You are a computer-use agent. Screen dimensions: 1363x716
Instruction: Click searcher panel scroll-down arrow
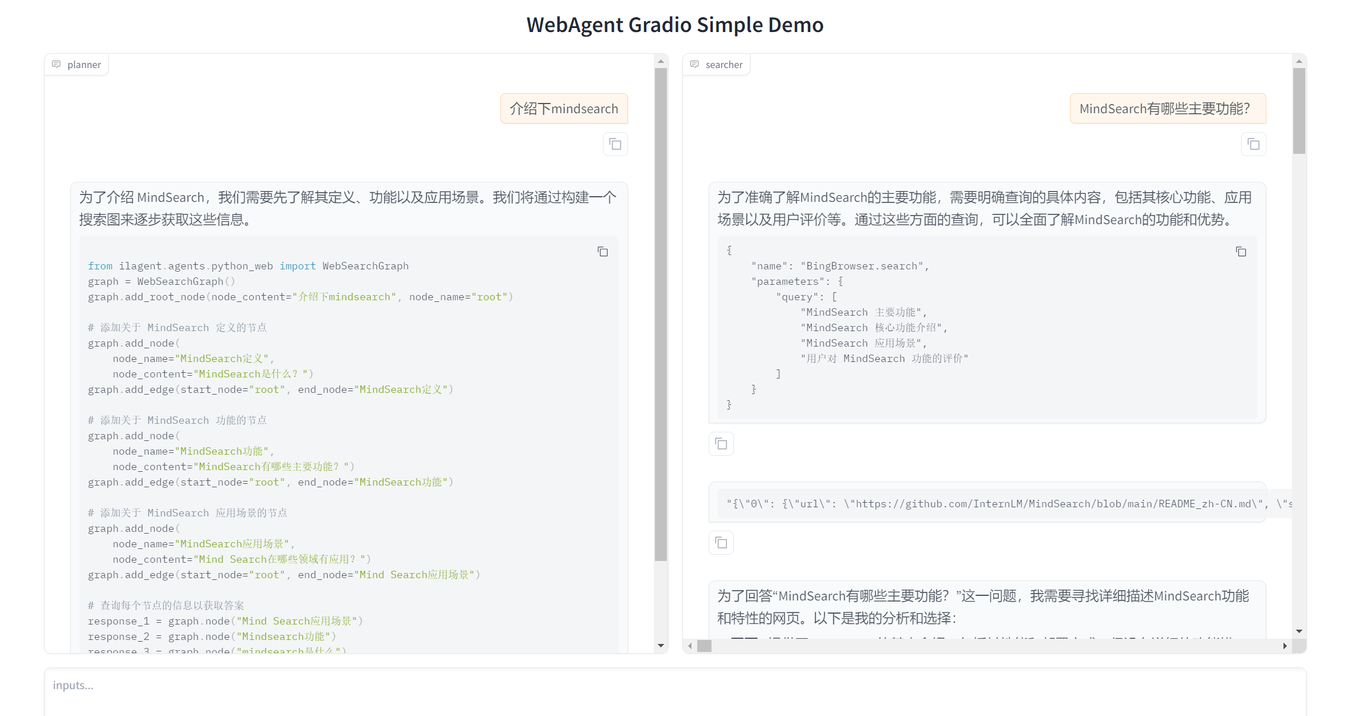pos(1300,631)
